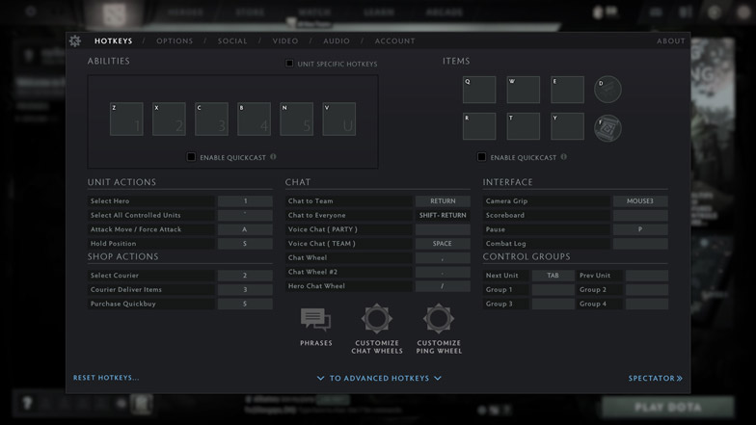Switch to the Video tab

point(285,40)
